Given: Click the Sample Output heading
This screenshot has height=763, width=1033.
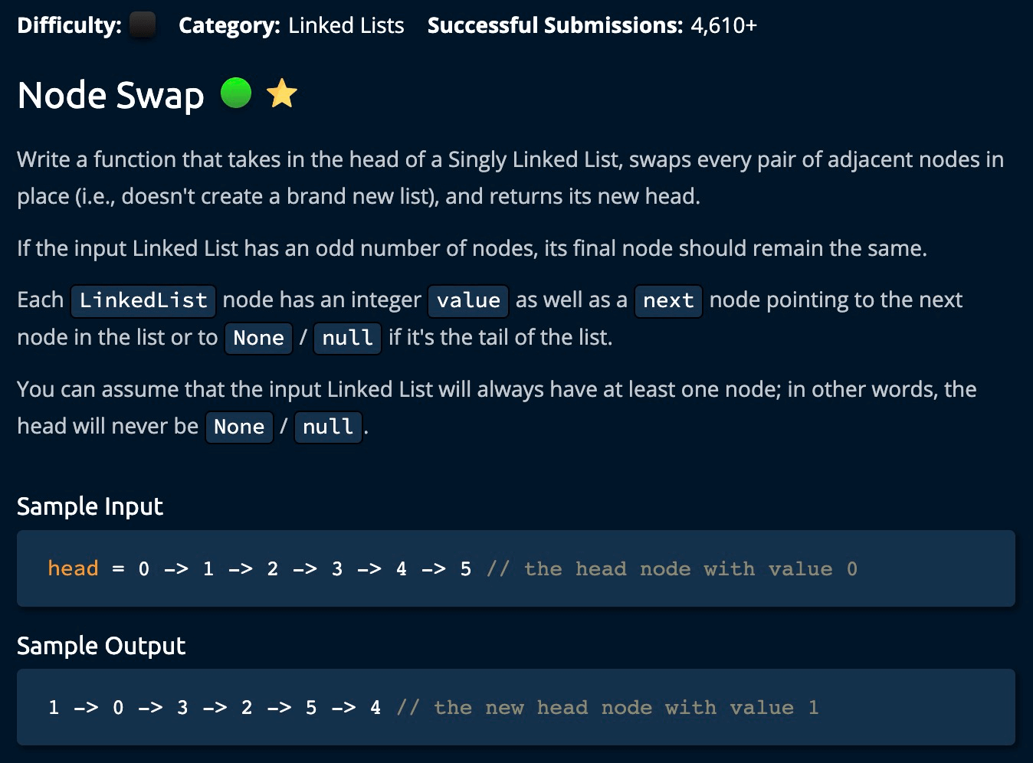Looking at the screenshot, I should click(101, 646).
